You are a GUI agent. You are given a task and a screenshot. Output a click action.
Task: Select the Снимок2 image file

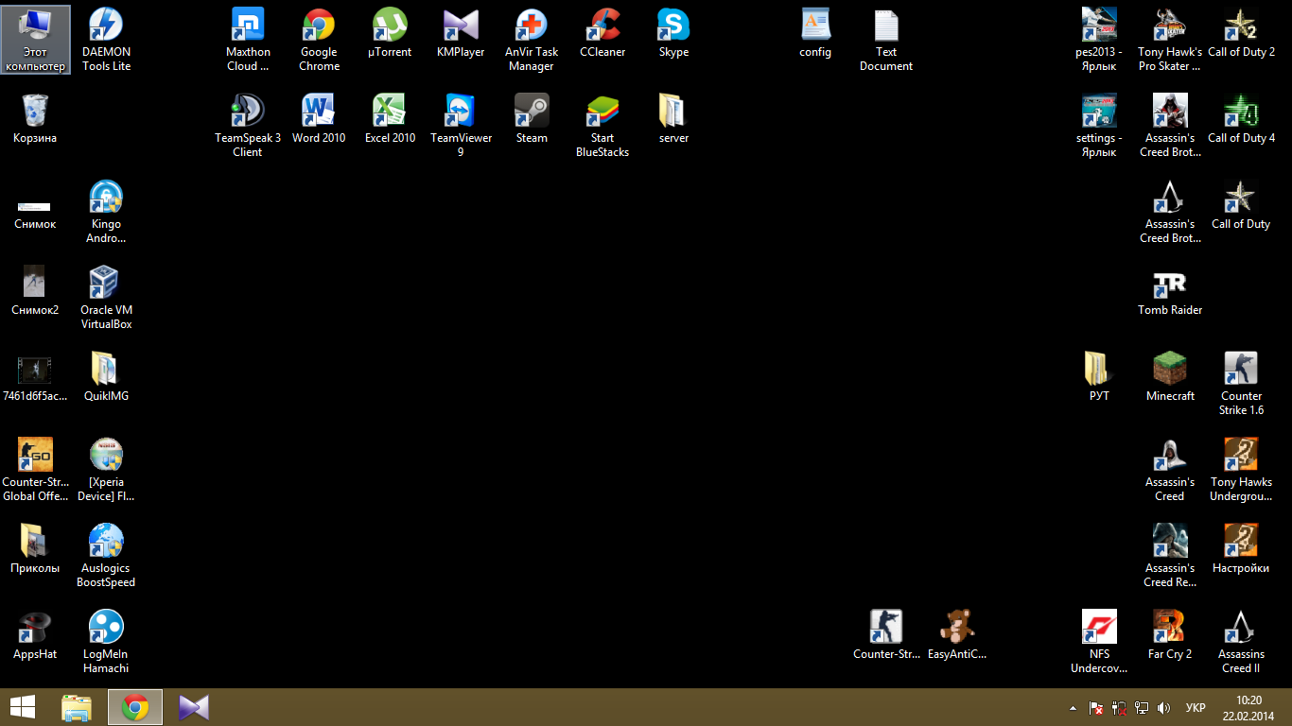coord(35,291)
